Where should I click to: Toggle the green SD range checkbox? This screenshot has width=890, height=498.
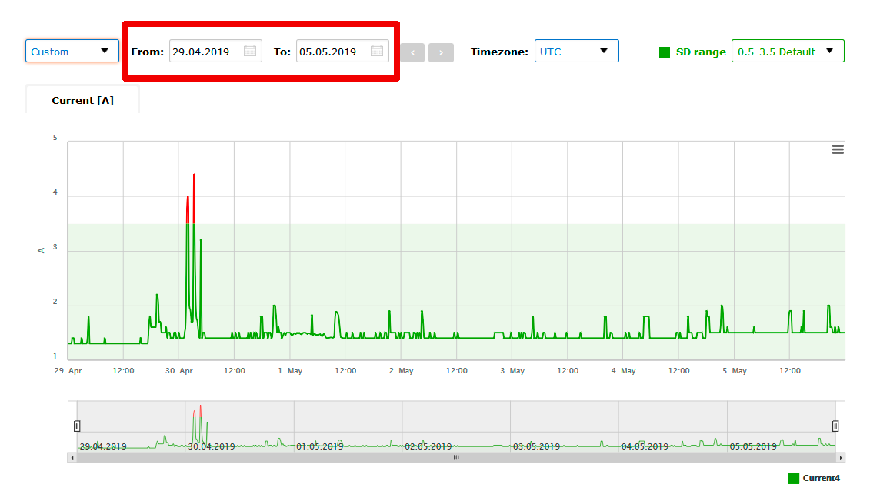tap(665, 52)
